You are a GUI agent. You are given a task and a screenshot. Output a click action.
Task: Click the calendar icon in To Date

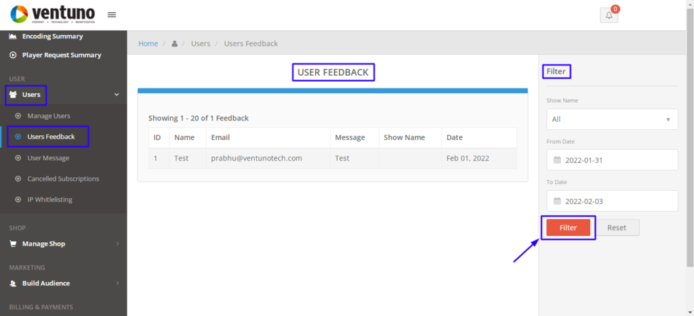[557, 201]
